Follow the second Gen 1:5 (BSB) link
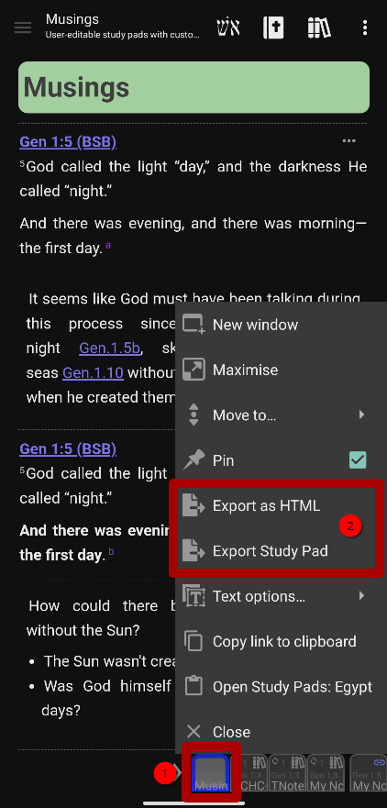 click(x=68, y=448)
